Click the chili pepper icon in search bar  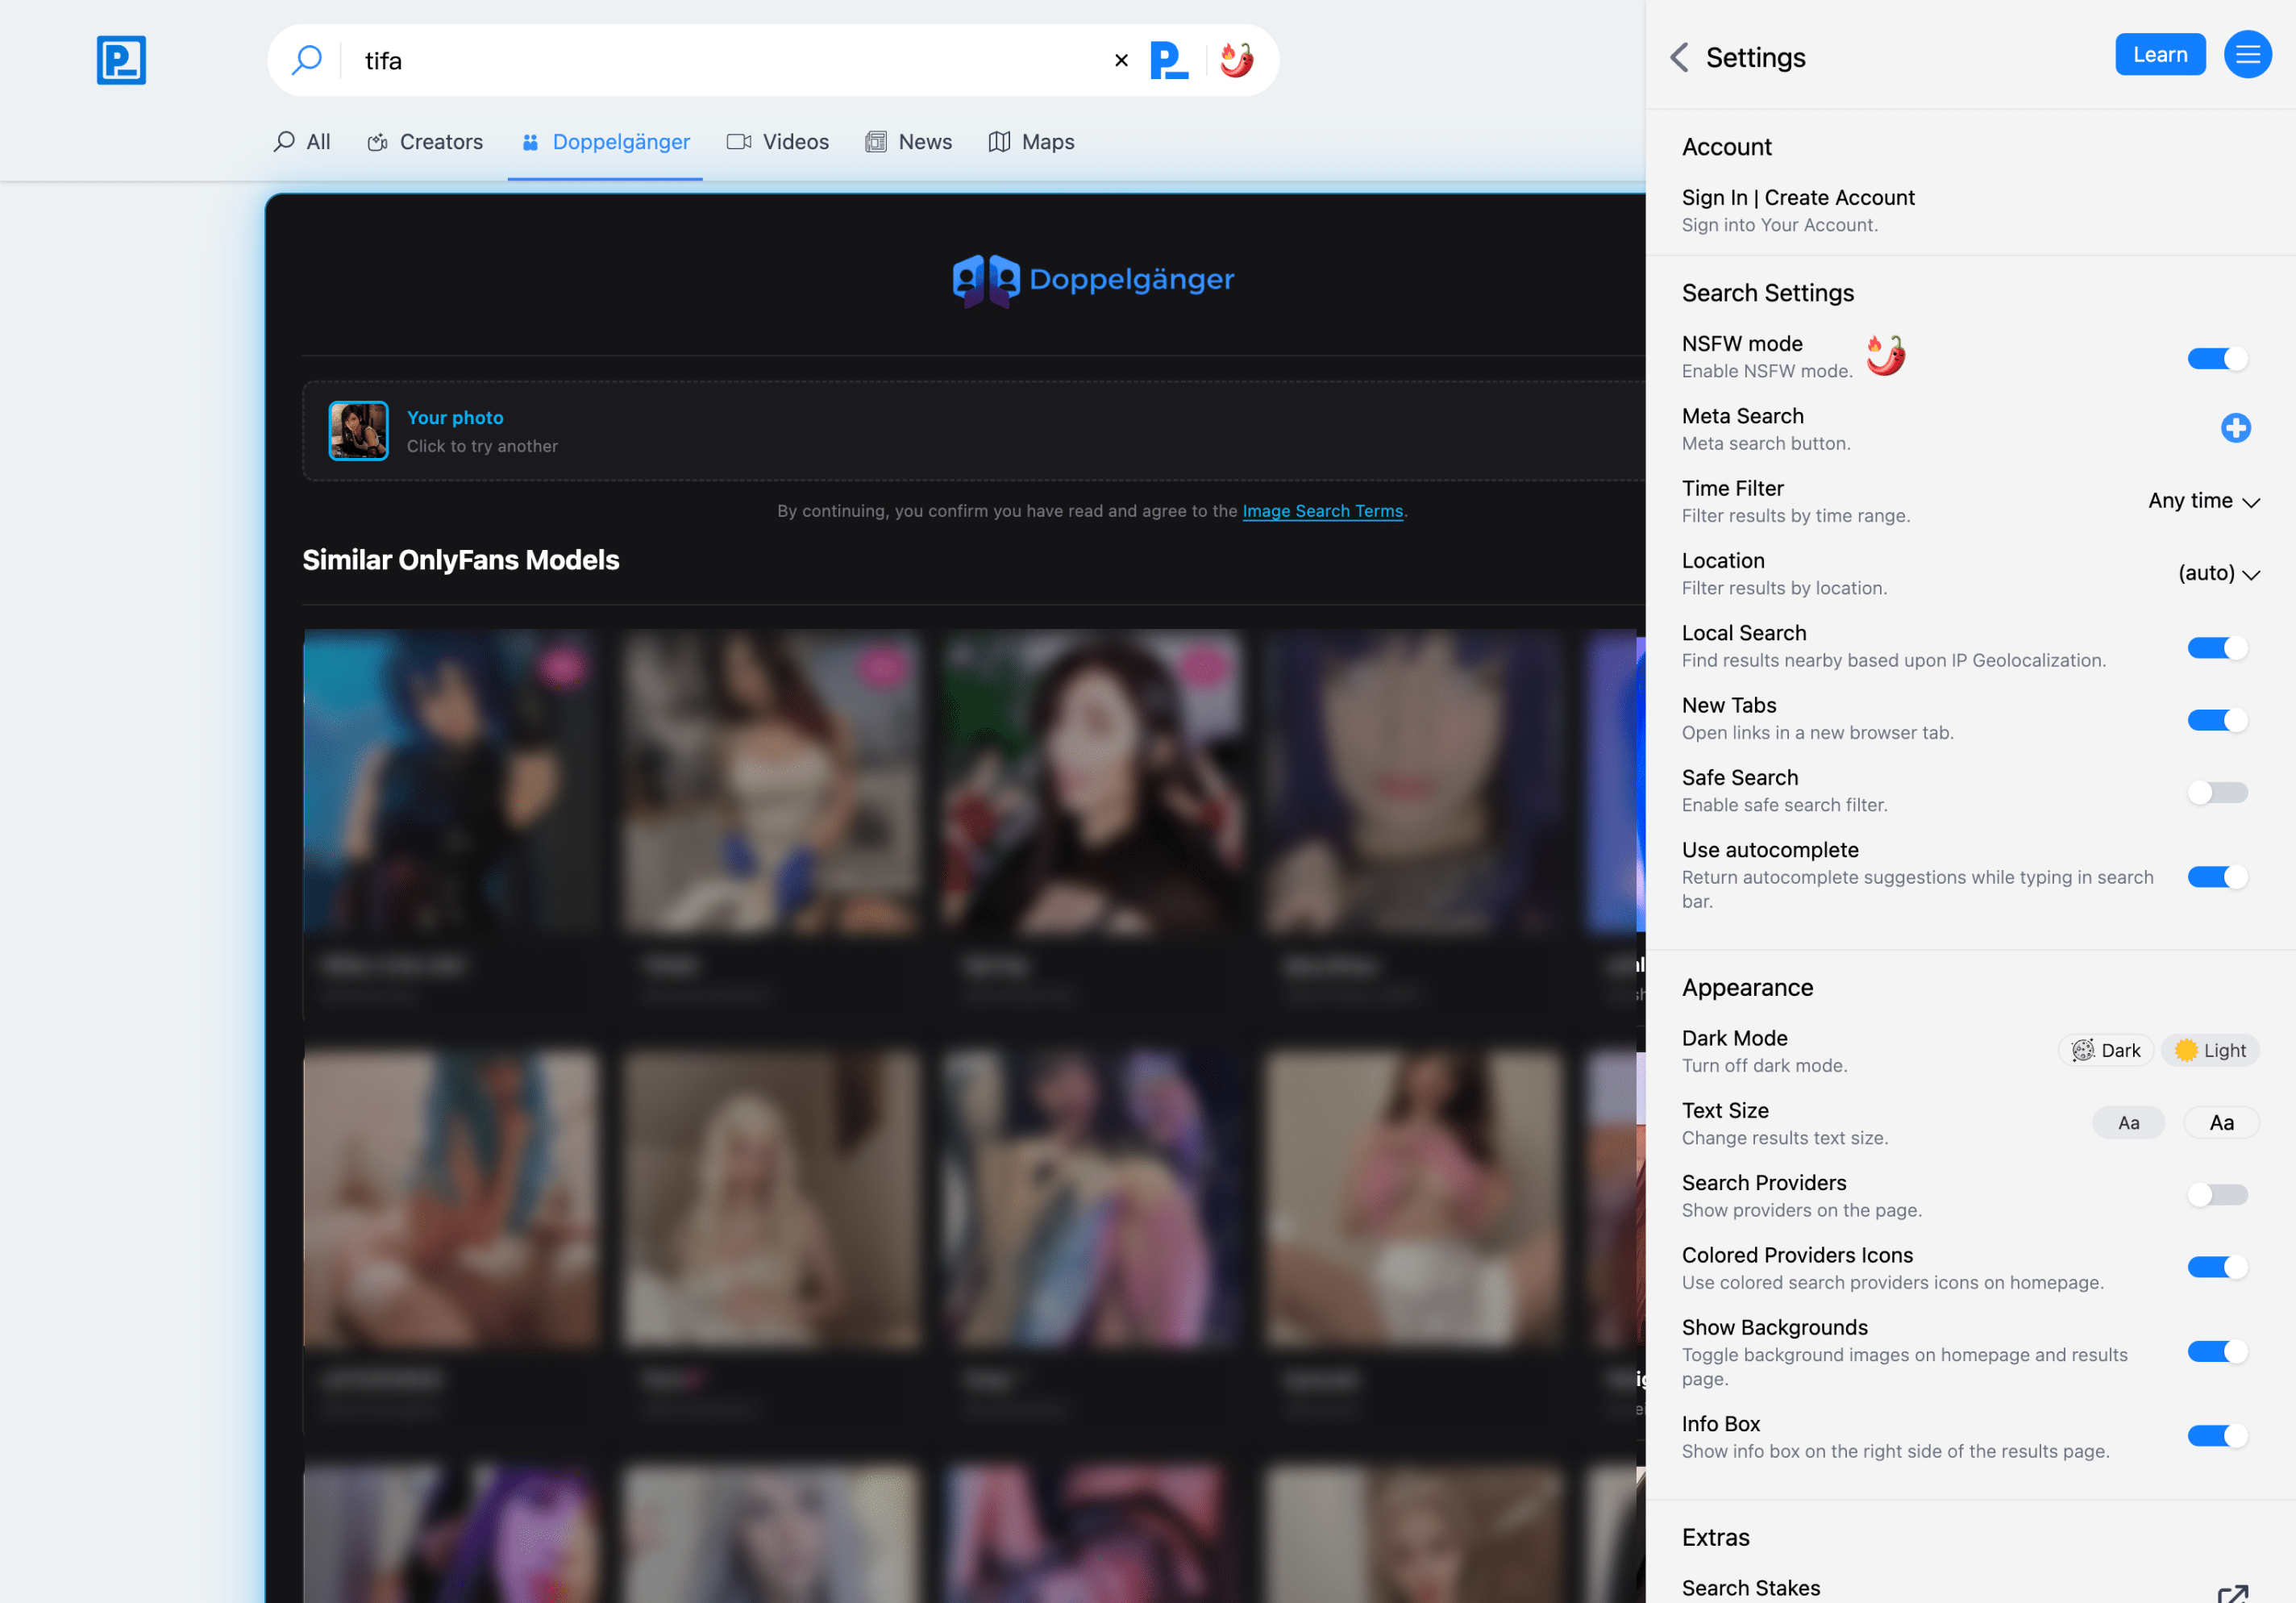[1237, 60]
